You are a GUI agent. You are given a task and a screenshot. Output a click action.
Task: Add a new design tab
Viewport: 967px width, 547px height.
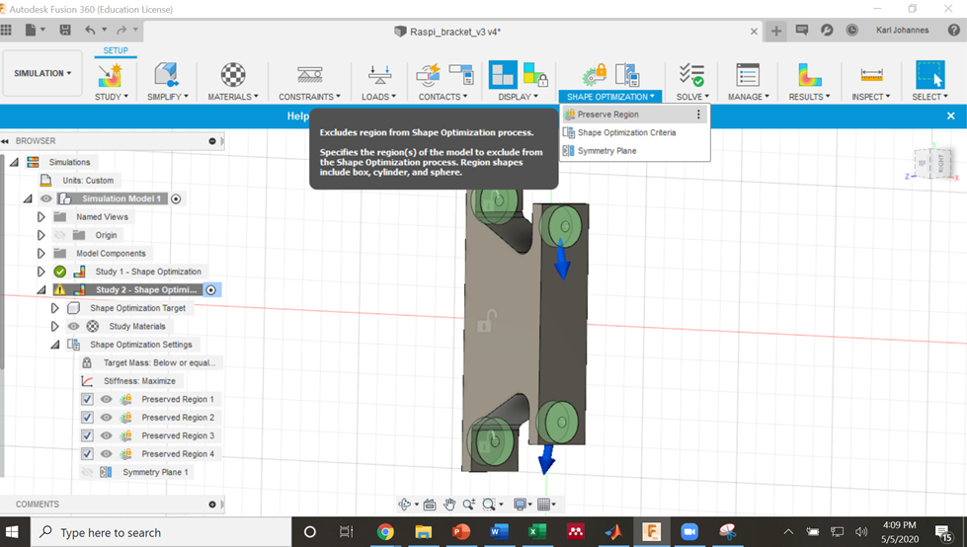point(775,31)
